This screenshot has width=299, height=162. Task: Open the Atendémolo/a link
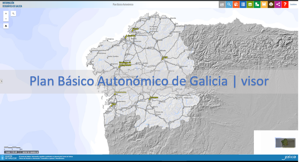[60, 158]
